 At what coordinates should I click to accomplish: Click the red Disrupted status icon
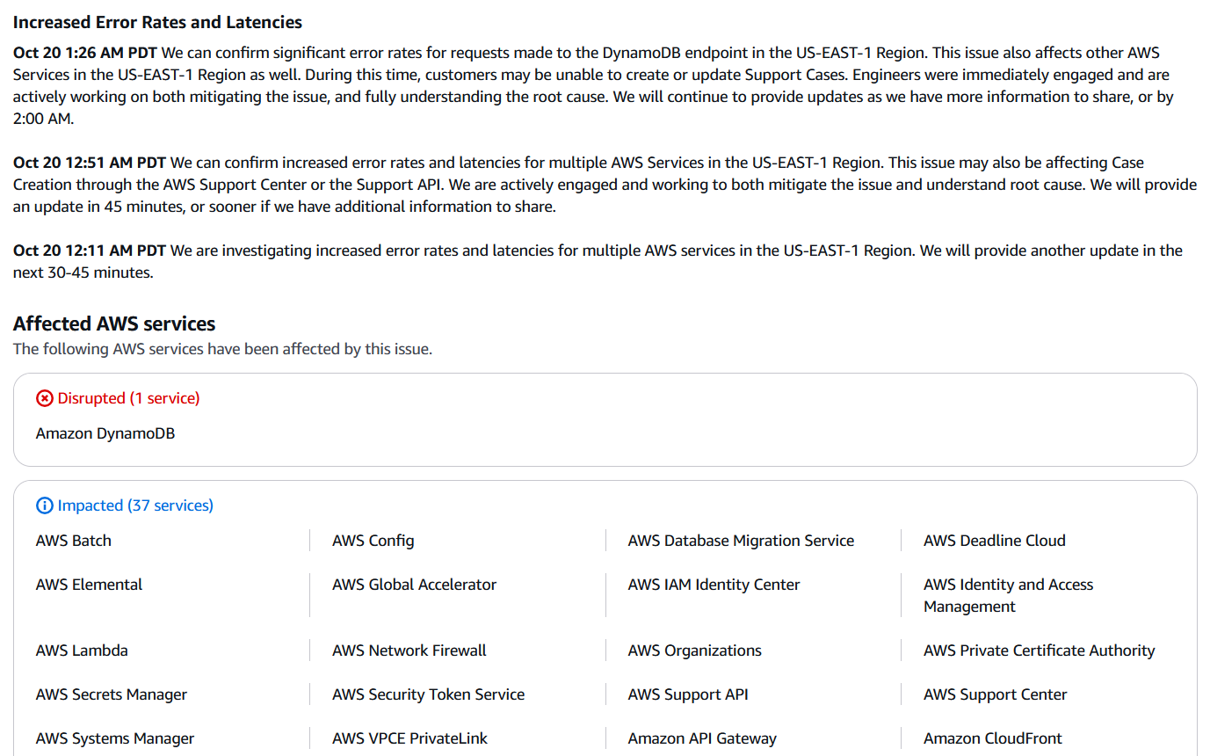pyautogui.click(x=45, y=398)
